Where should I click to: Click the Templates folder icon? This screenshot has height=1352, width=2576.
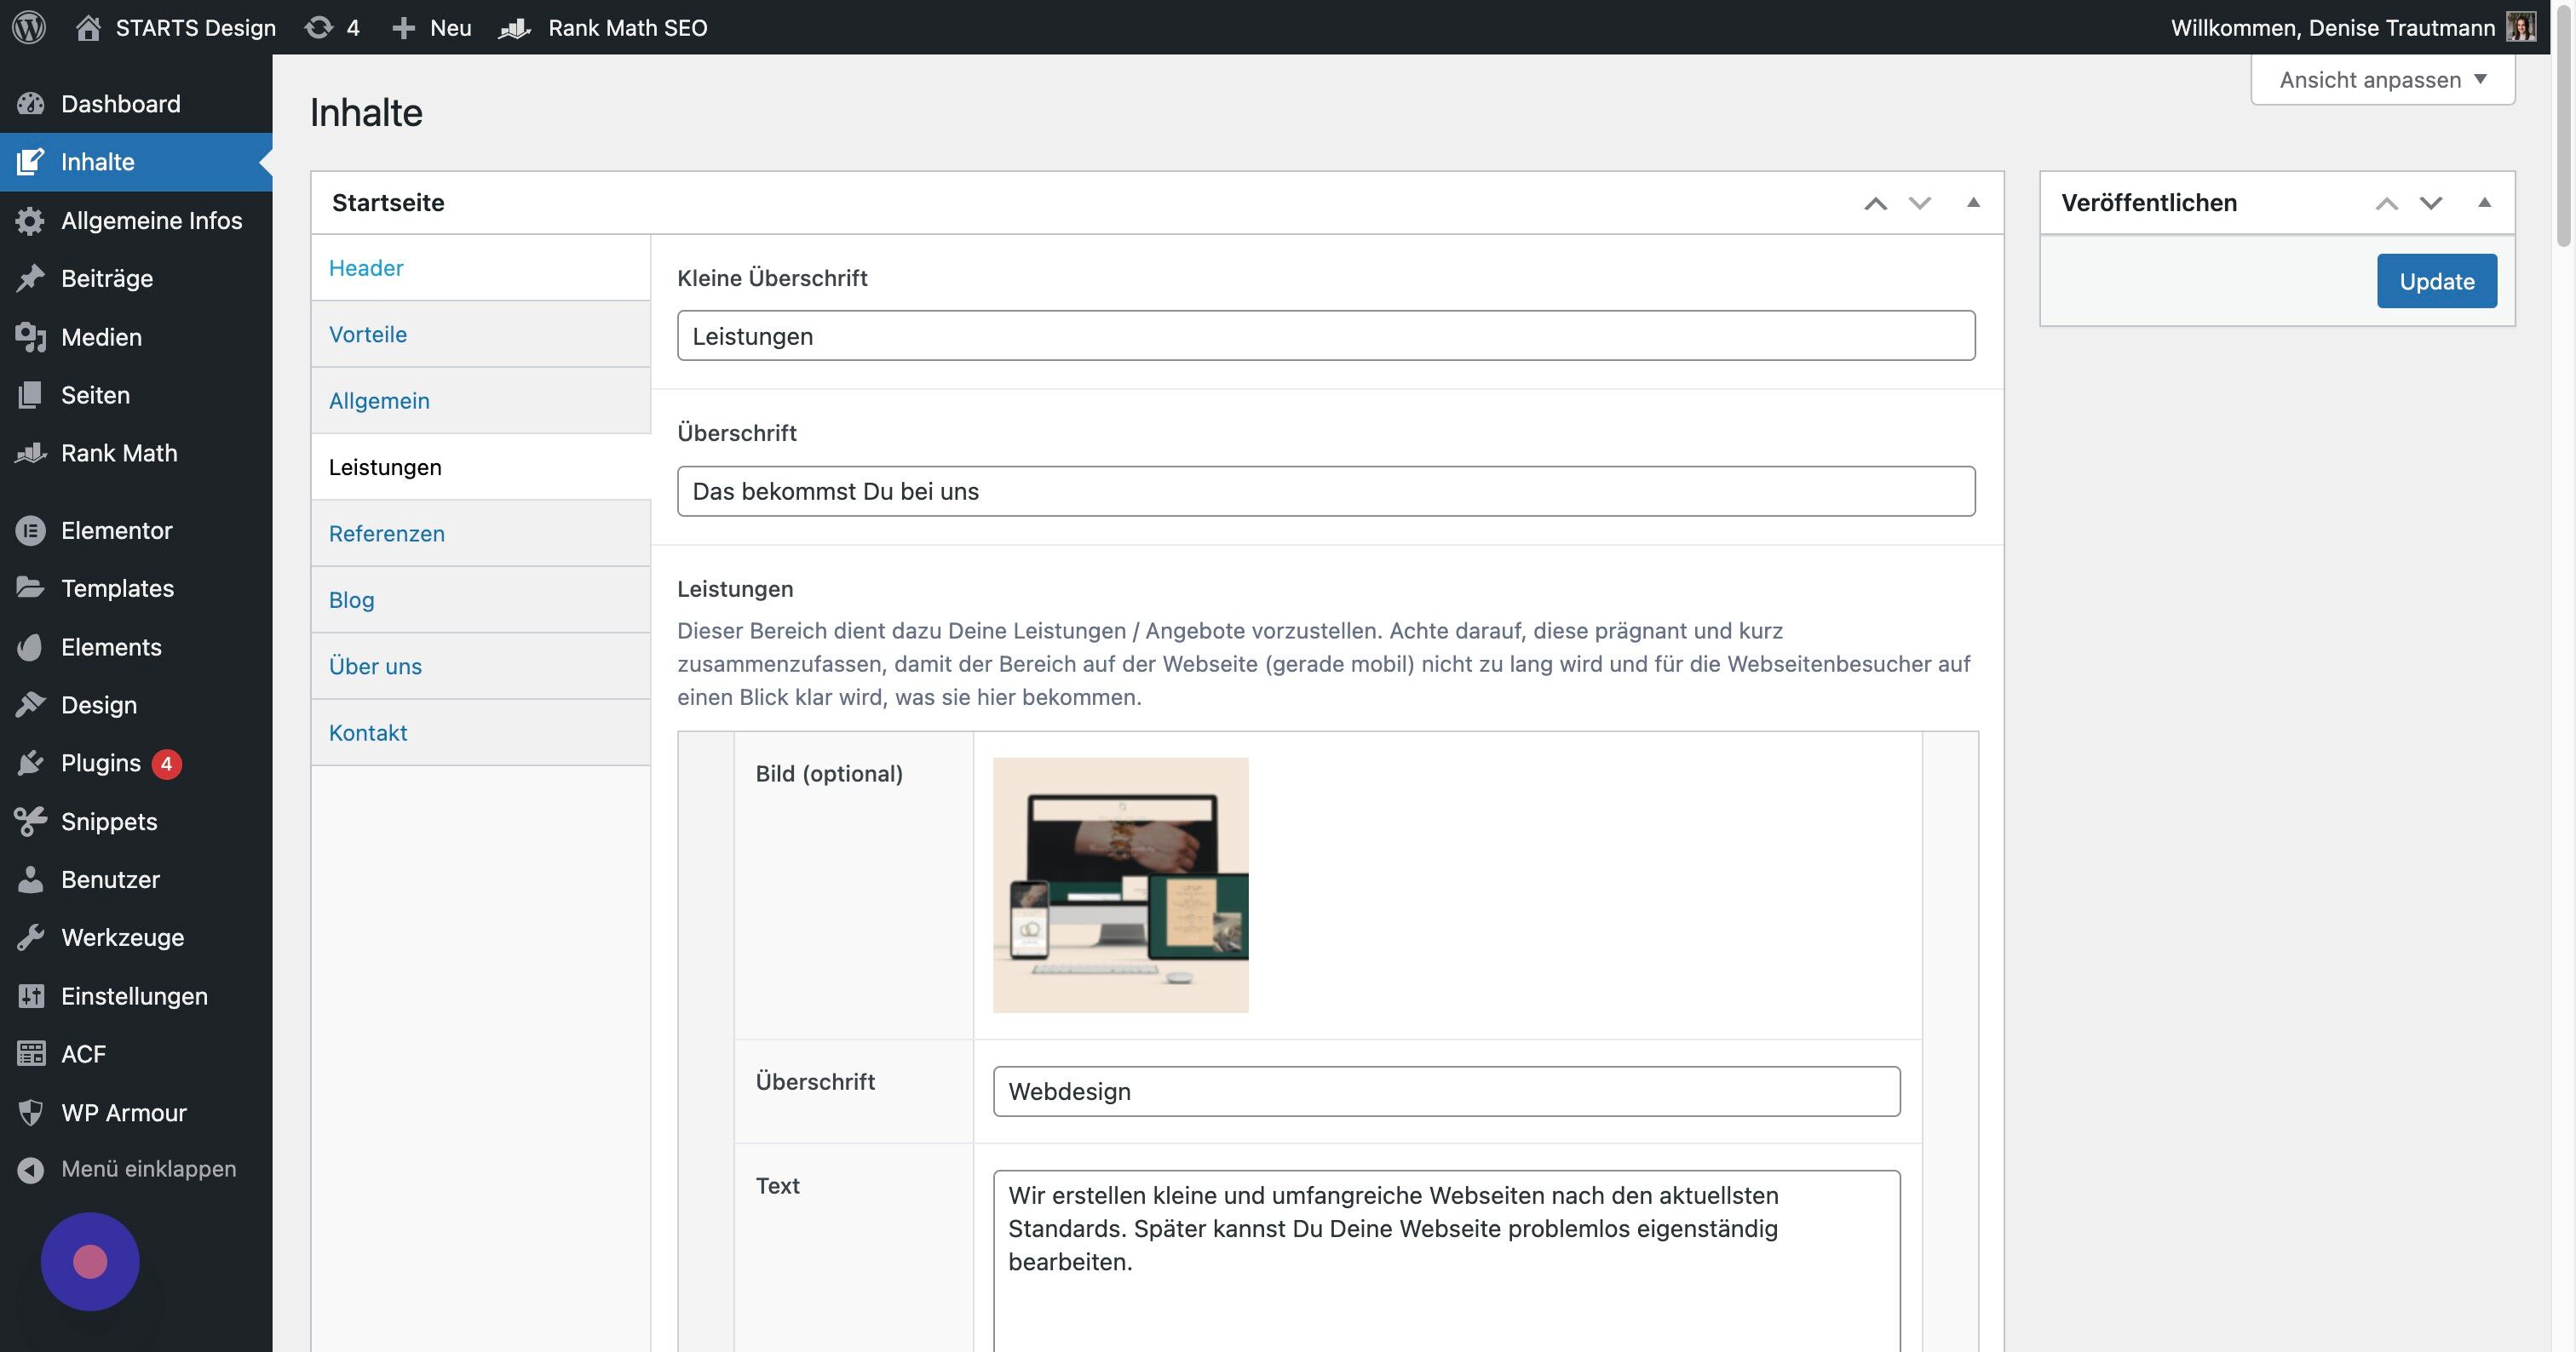(30, 587)
